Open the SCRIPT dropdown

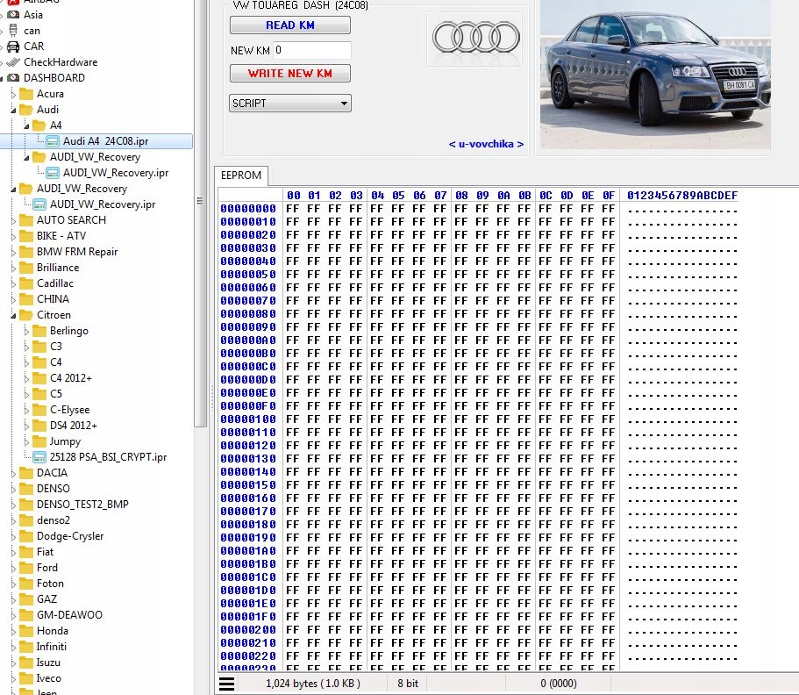[x=289, y=104]
